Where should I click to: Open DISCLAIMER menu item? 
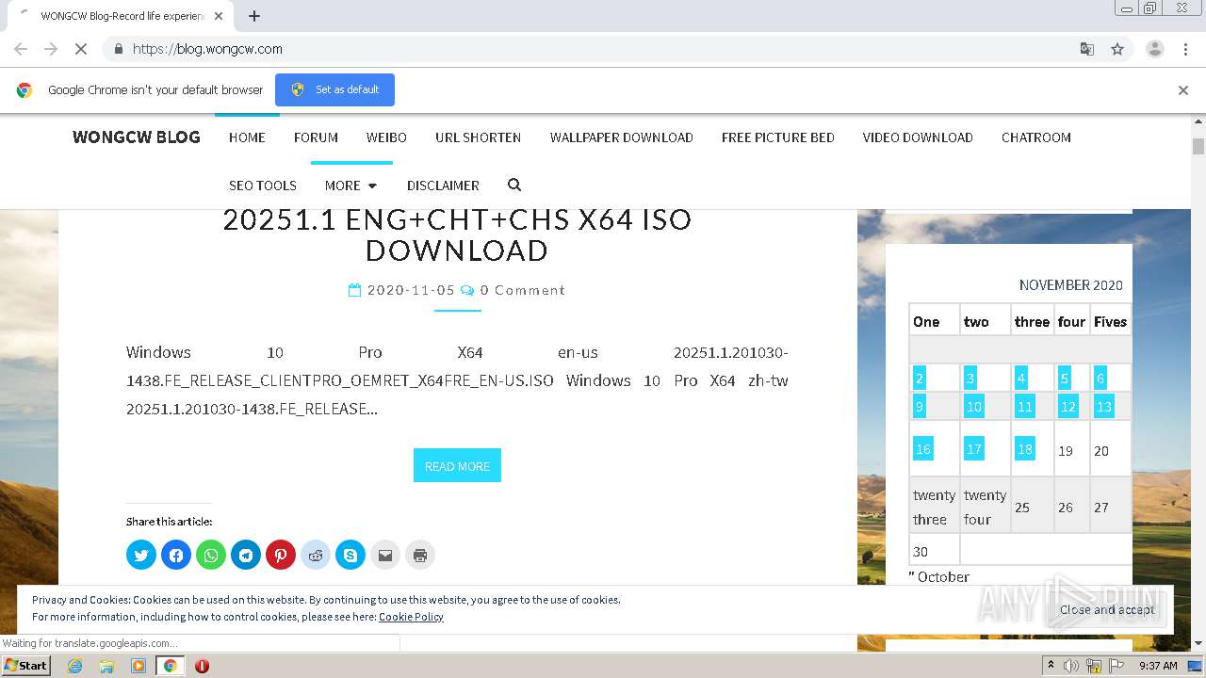(443, 186)
